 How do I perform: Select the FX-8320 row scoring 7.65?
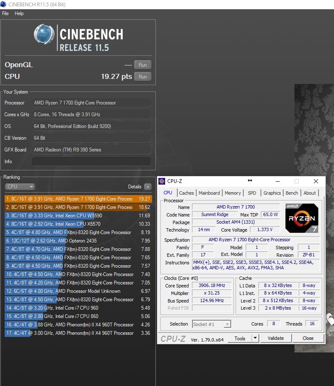pos(78,258)
